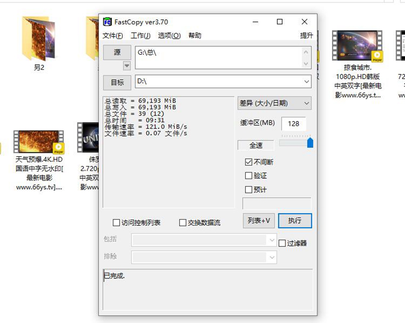This screenshot has width=405, height=323.
Task: Open the 掠食城市 1080p movie file
Action: coord(357,45)
